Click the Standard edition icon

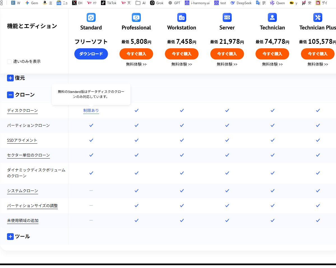91,17
